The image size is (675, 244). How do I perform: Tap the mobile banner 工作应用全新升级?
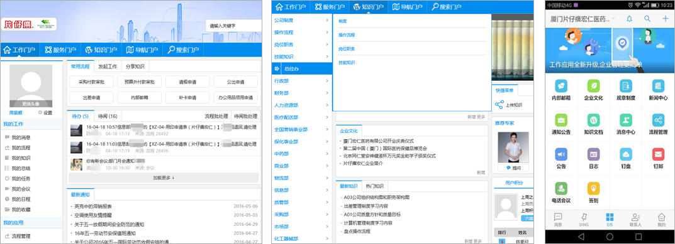(610, 51)
